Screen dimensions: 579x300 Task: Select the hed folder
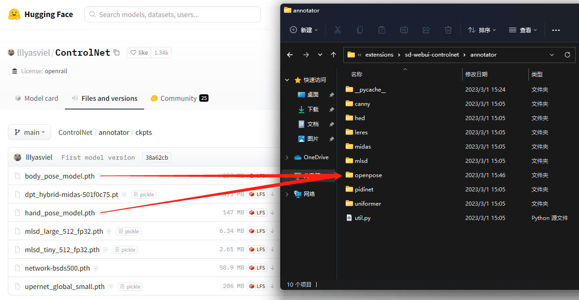pyautogui.click(x=355, y=118)
